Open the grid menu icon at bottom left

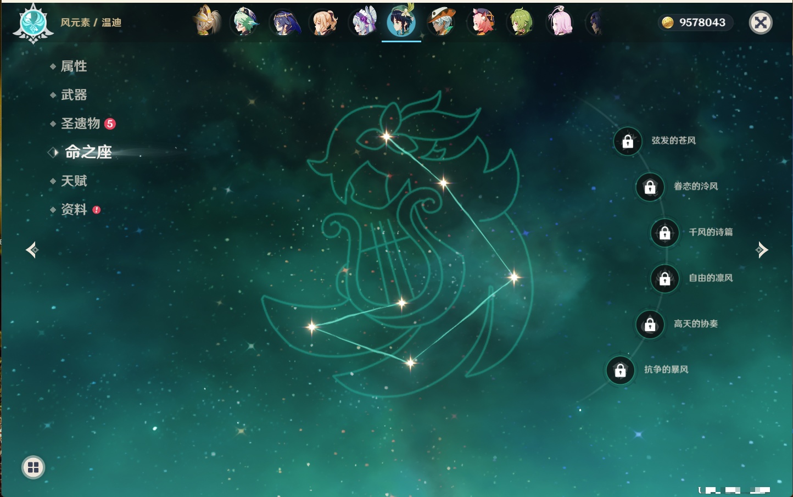coord(33,467)
